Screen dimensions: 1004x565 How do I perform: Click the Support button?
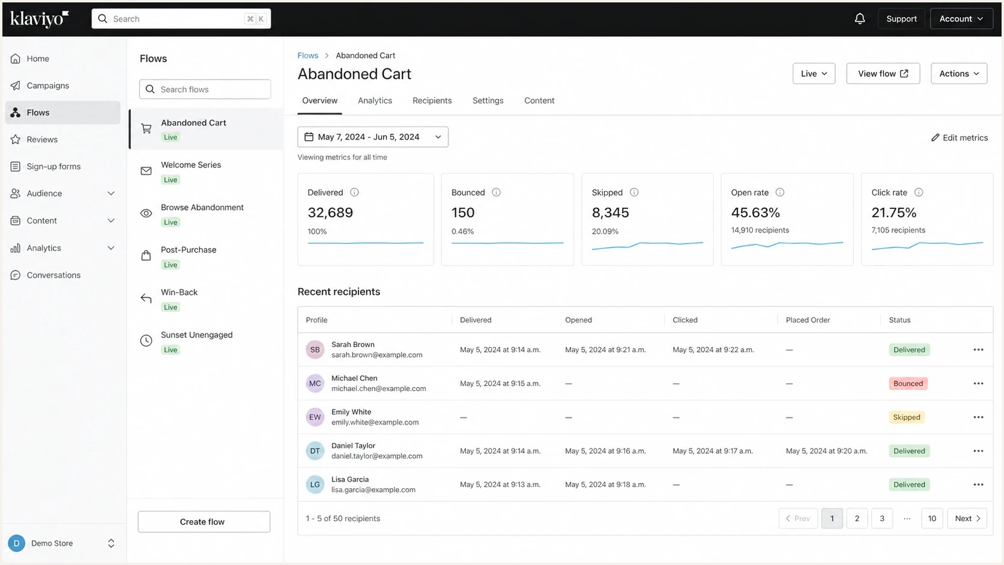click(x=901, y=19)
